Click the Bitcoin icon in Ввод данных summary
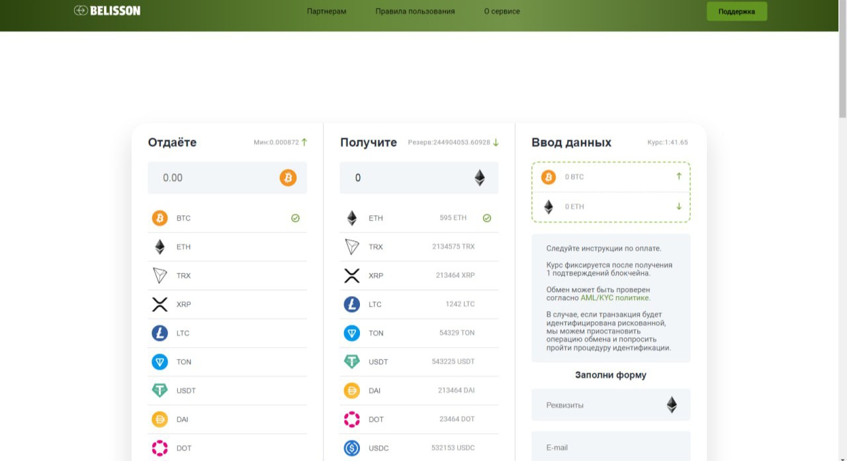Viewport: 847px width, 461px height. 549,177
